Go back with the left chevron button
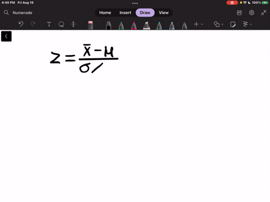The image size is (270, 202). [x=6, y=36]
